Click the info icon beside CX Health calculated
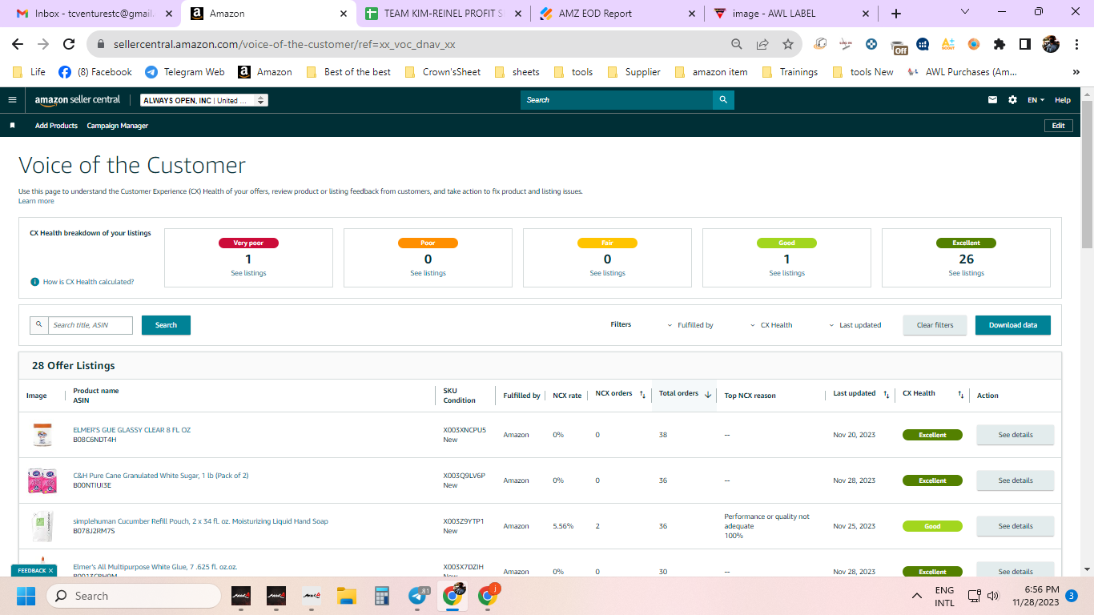The height and width of the screenshot is (615, 1094). pyautogui.click(x=34, y=282)
